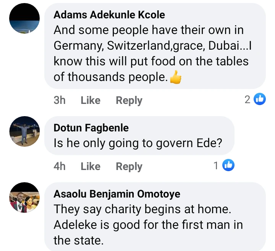Screen dimensions: 275x251
Task: Click the 3h timestamp
Action: tap(60, 100)
